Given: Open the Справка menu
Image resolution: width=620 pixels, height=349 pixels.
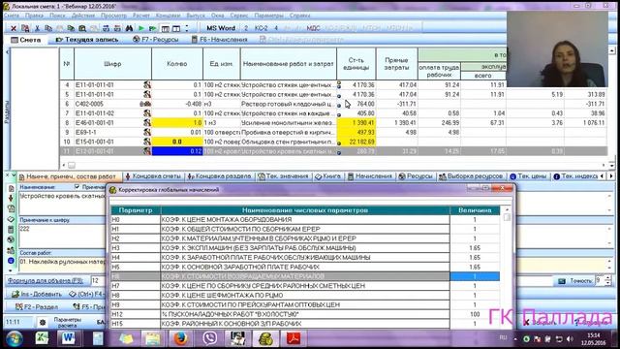Looking at the screenshot, I should click(299, 16).
